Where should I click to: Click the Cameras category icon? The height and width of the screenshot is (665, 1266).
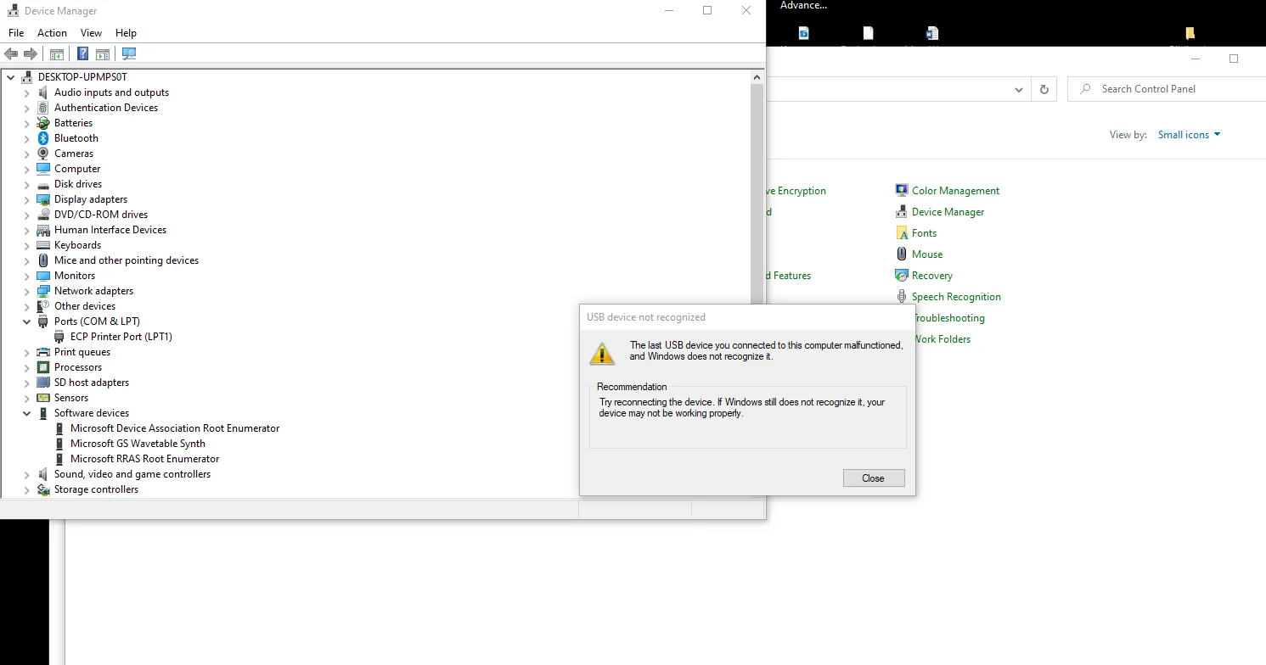click(43, 154)
